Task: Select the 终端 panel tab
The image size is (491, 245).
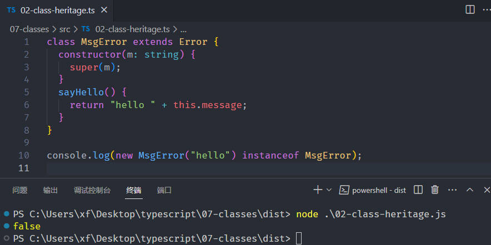Action: point(134,190)
